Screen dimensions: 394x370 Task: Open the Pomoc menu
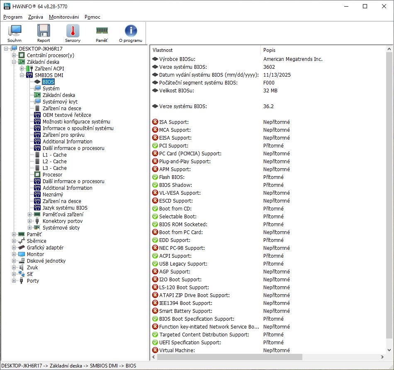(92, 17)
